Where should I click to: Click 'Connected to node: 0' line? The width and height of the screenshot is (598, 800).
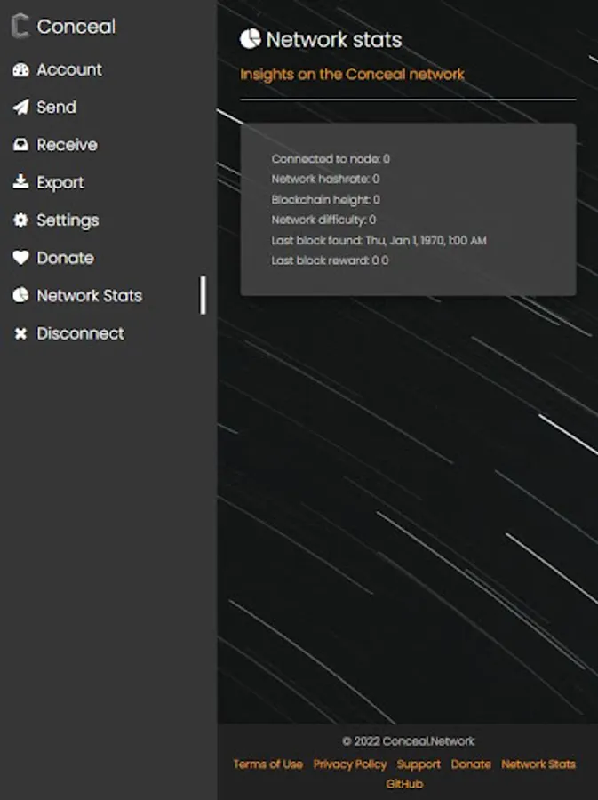(x=331, y=159)
